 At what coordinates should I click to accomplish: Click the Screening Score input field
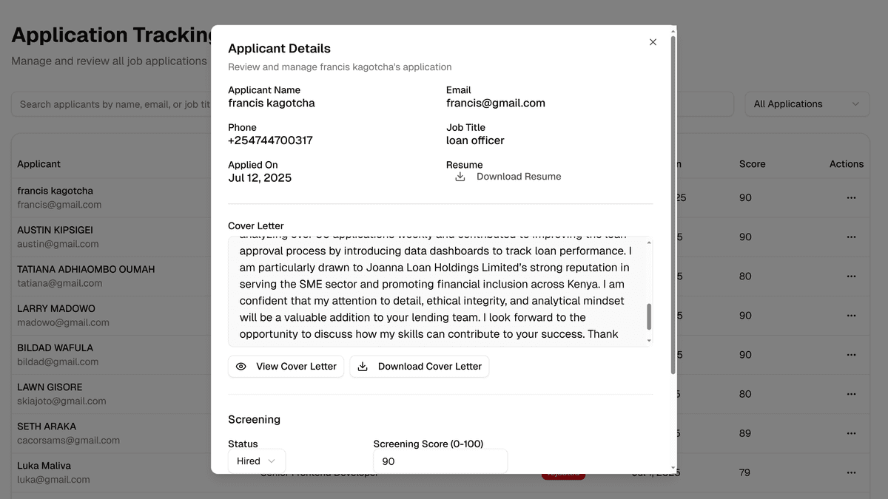pos(440,461)
